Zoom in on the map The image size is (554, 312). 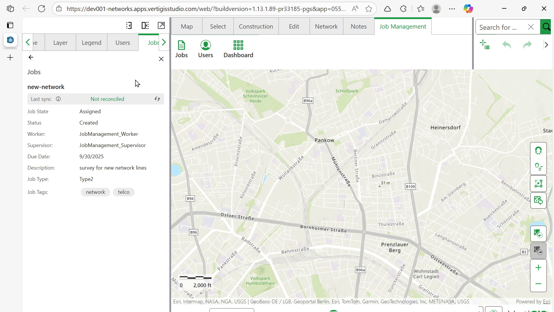tap(538, 268)
